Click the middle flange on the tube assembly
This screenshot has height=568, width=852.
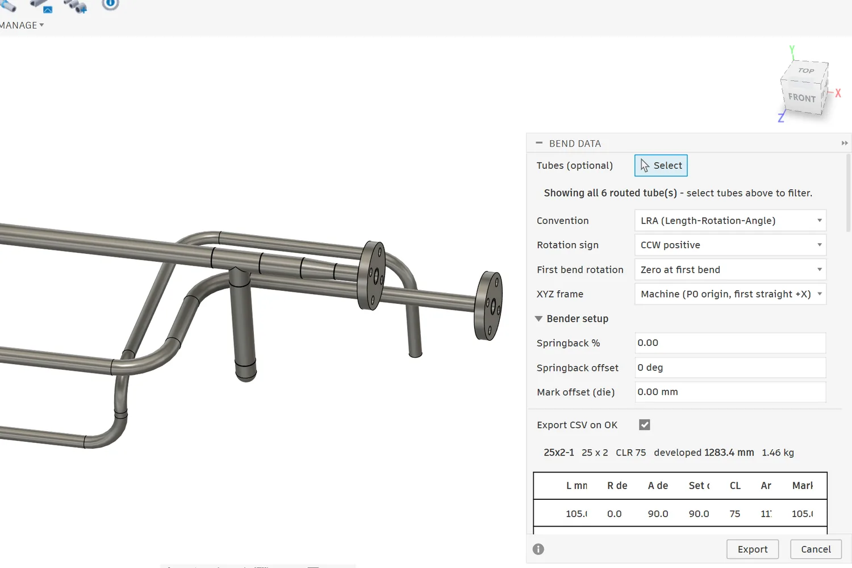pyautogui.click(x=372, y=275)
